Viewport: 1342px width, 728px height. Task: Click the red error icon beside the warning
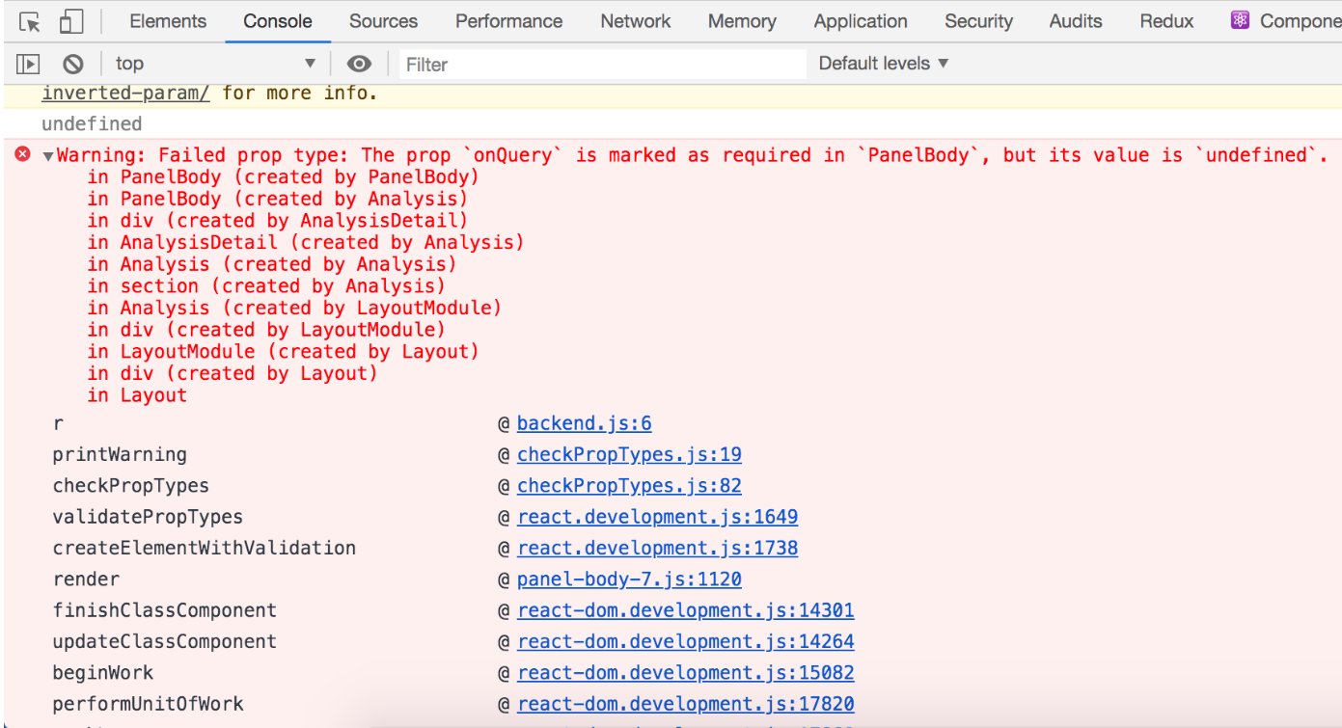coord(23,154)
